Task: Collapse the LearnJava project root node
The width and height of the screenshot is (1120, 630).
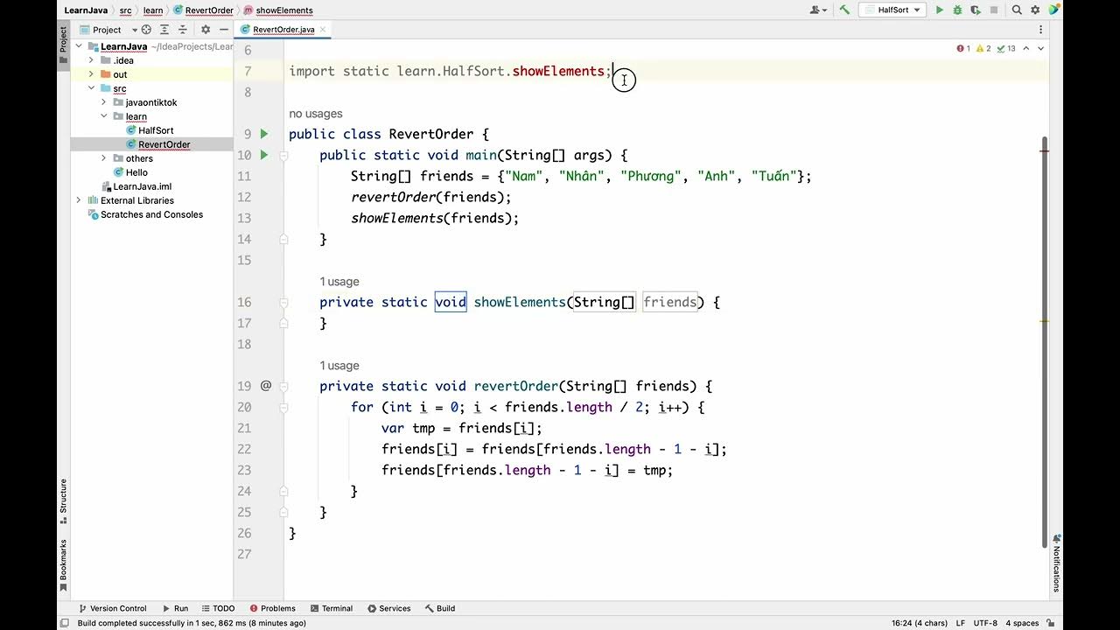Action: (x=79, y=46)
